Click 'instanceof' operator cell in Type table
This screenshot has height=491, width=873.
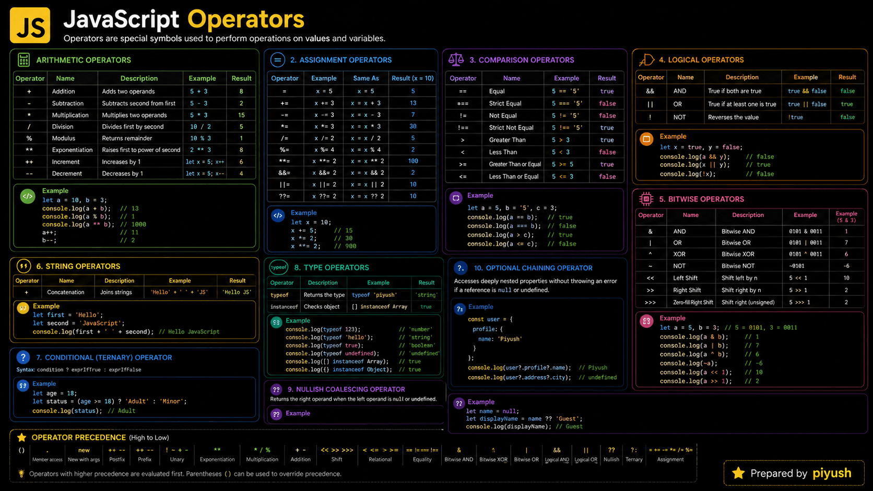click(284, 307)
